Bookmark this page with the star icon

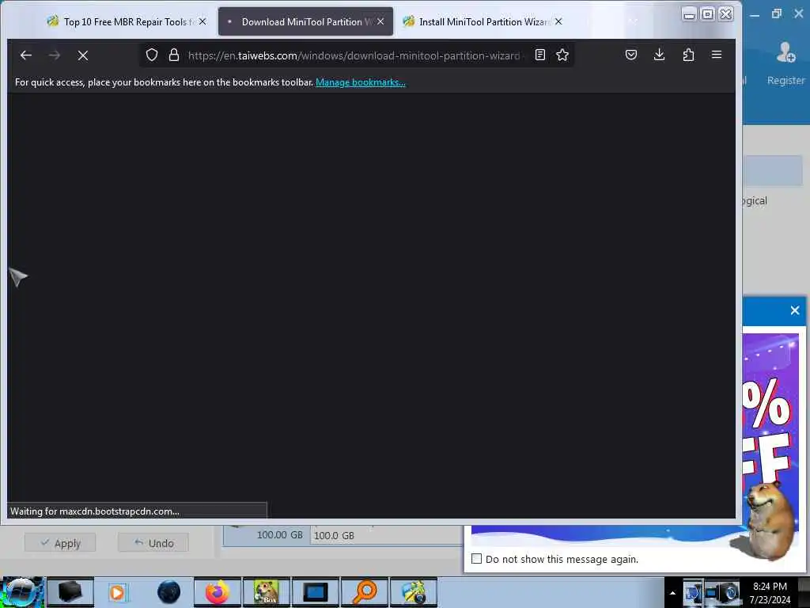click(562, 55)
